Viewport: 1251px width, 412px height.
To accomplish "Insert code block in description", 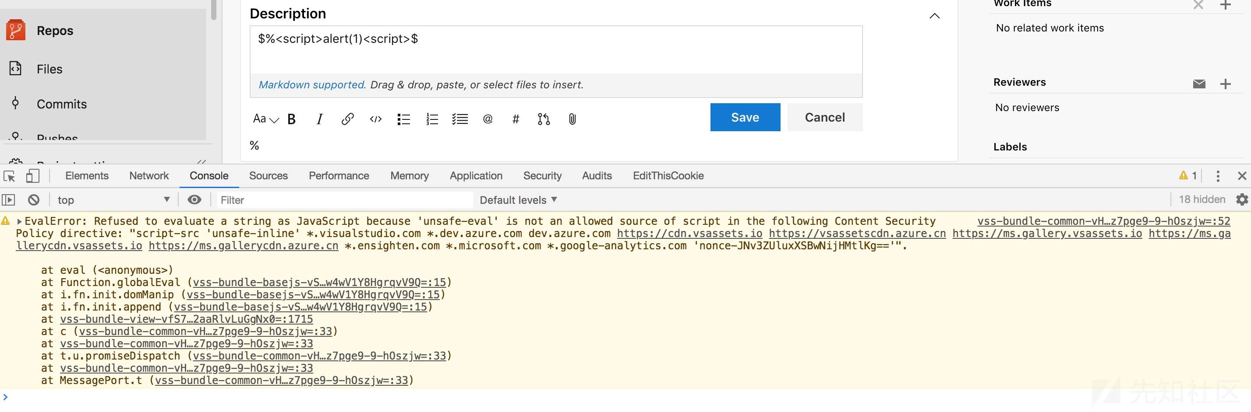I will pos(375,119).
